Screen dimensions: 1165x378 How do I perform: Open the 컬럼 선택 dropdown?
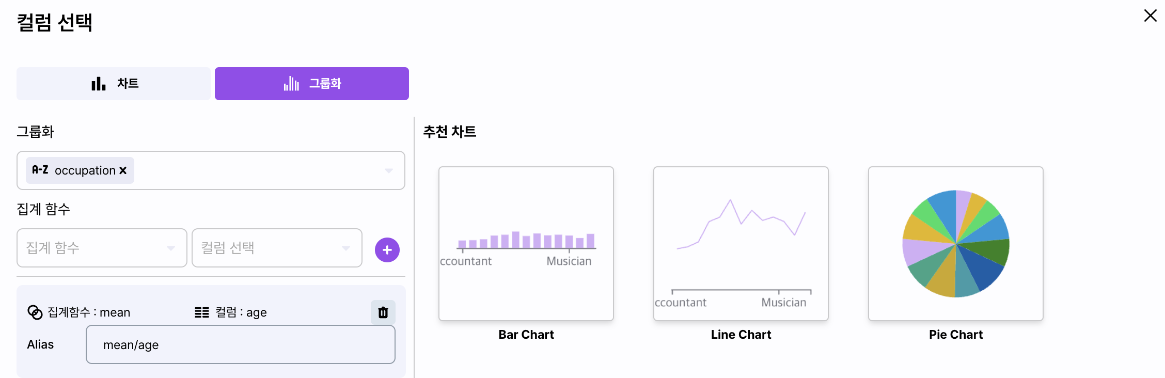[x=277, y=248]
